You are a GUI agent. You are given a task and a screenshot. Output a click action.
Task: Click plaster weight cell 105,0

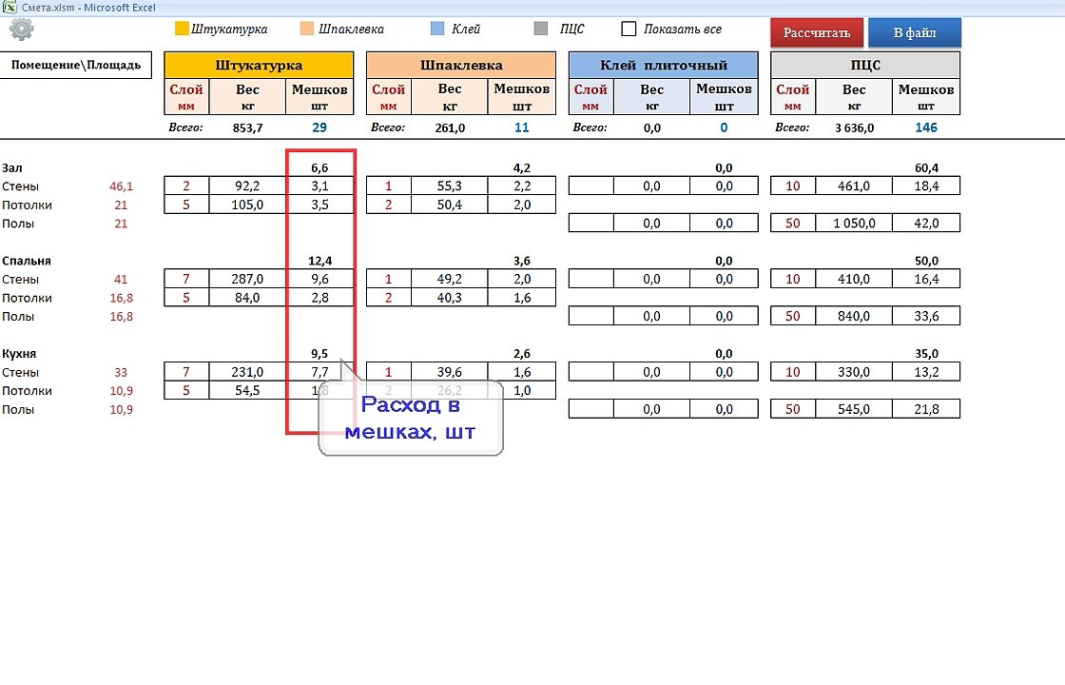(247, 205)
